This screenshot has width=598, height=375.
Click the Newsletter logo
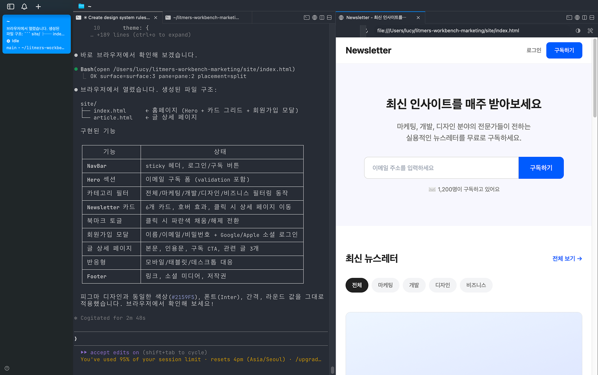[x=369, y=50]
